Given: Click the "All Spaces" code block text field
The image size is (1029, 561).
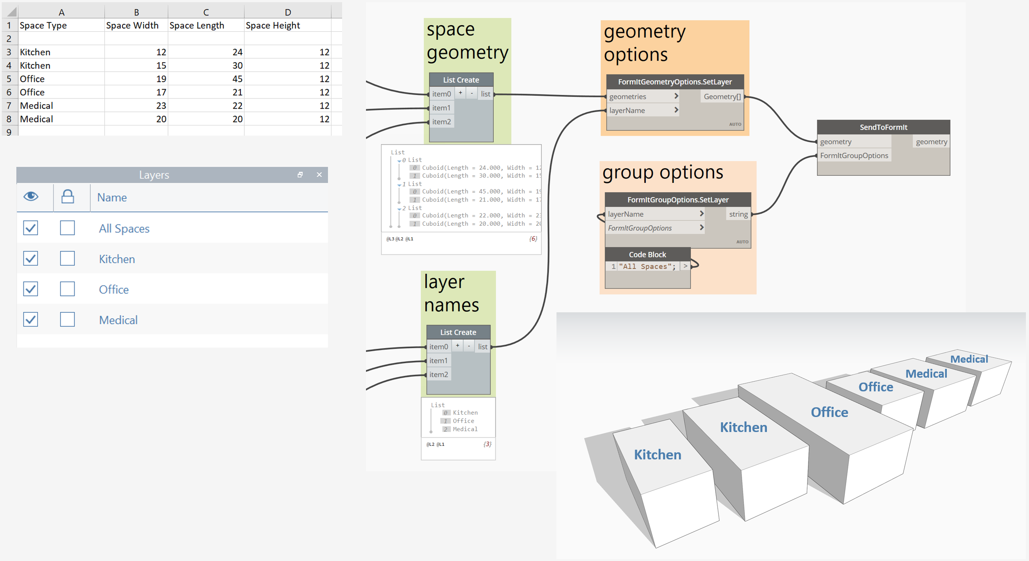Looking at the screenshot, I should pyautogui.click(x=647, y=266).
